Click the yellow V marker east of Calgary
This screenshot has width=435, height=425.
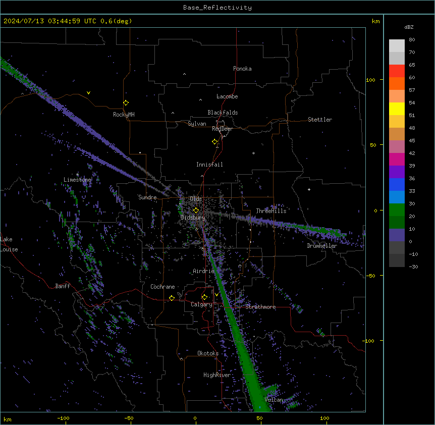[x=216, y=295]
